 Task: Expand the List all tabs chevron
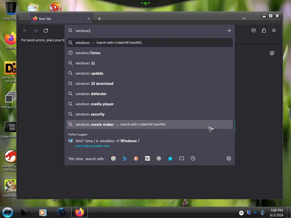click(244, 18)
